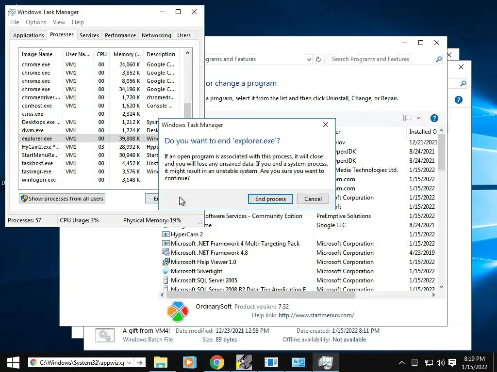This screenshot has width=497, height=372.
Task: Open the HyperCam taskbar icon
Action: coord(244,362)
